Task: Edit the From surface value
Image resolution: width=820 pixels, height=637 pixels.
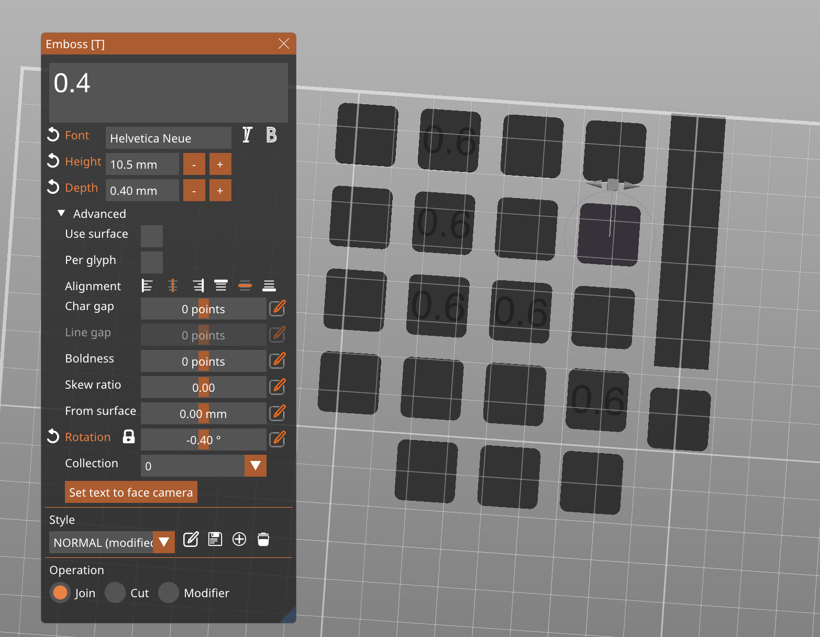Action: pyautogui.click(x=278, y=413)
